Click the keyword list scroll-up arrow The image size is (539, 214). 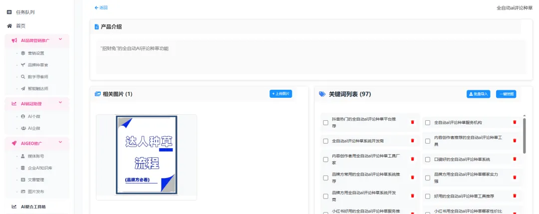click(524, 116)
